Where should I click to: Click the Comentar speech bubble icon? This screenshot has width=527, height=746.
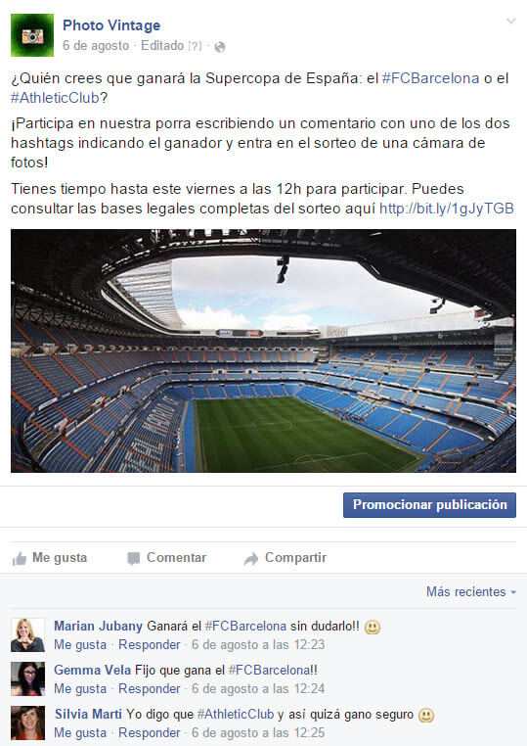coord(134,558)
